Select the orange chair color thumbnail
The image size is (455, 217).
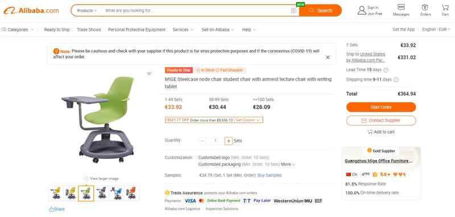(131, 193)
